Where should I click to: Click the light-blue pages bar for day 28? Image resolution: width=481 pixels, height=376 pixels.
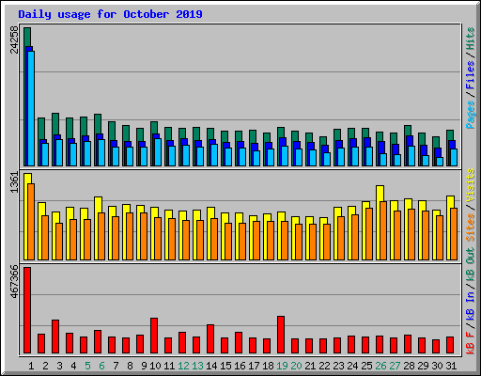(411, 156)
